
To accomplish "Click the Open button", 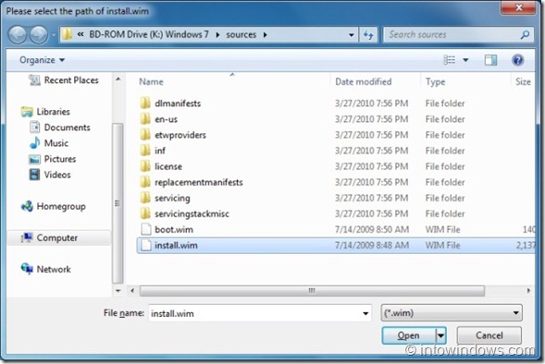I will point(408,335).
